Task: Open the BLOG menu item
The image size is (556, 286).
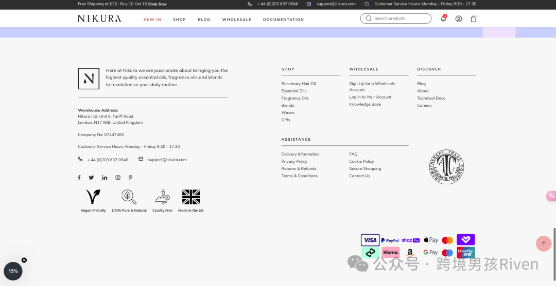Action: point(204,20)
